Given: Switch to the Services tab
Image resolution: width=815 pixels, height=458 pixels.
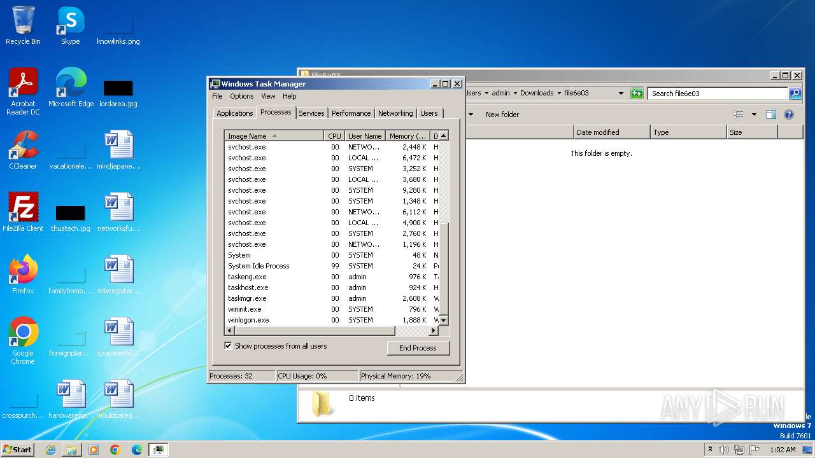Looking at the screenshot, I should click(x=311, y=113).
